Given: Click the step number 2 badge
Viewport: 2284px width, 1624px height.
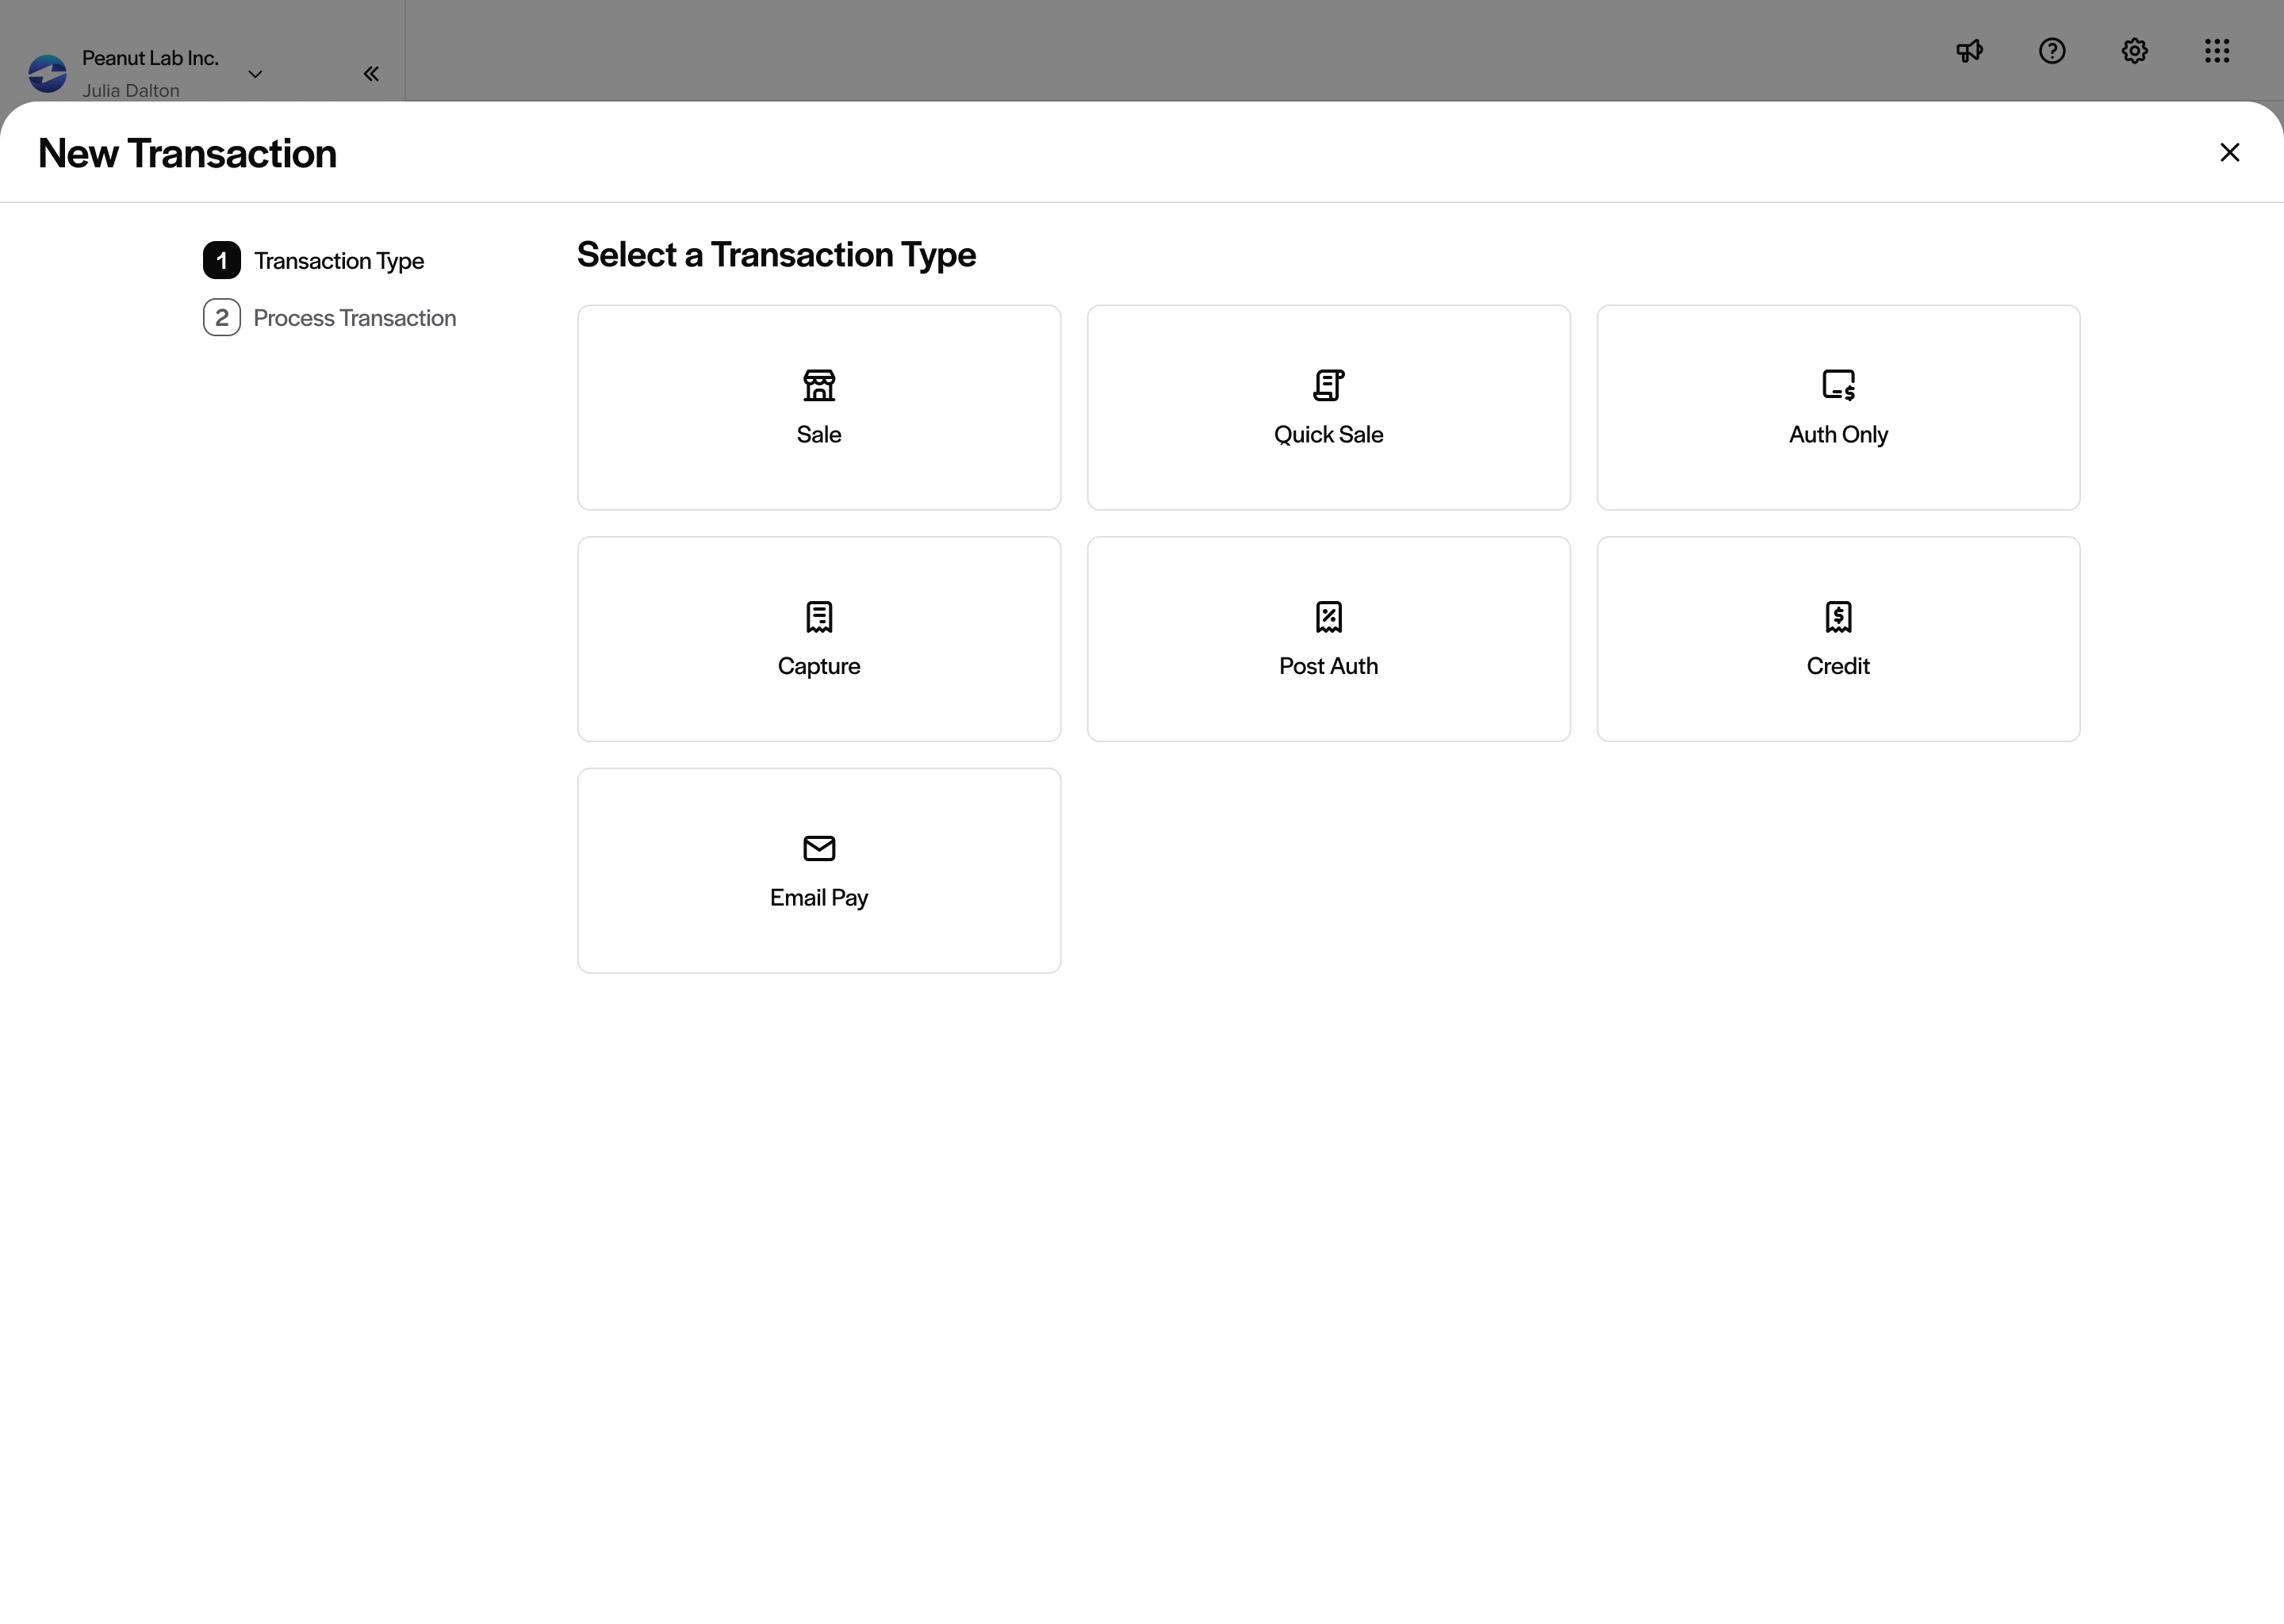Looking at the screenshot, I should tap(222, 318).
